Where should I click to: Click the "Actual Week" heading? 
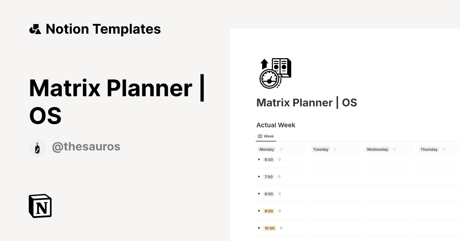[x=276, y=125]
